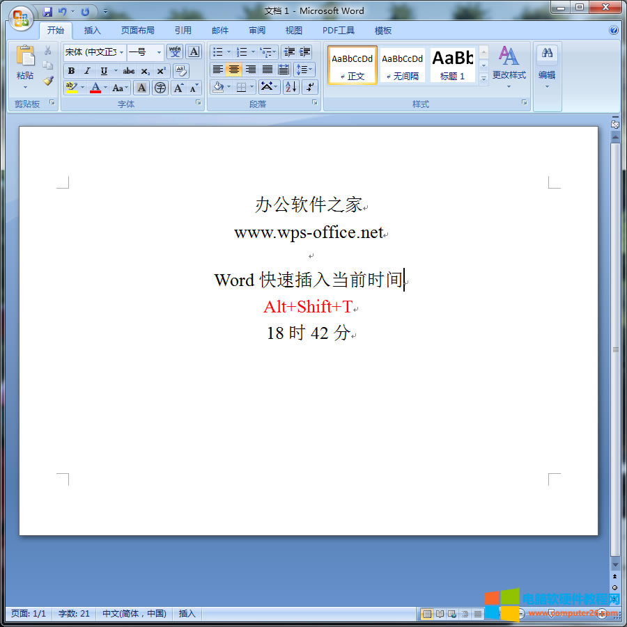
Task: Open the font color red swatch dropdown
Action: tap(105, 87)
